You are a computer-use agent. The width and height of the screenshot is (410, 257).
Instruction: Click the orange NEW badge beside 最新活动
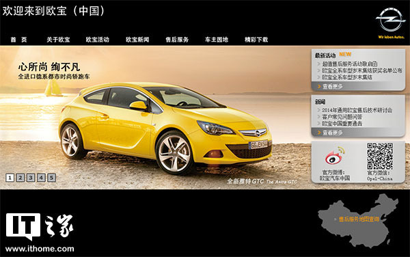point(345,54)
